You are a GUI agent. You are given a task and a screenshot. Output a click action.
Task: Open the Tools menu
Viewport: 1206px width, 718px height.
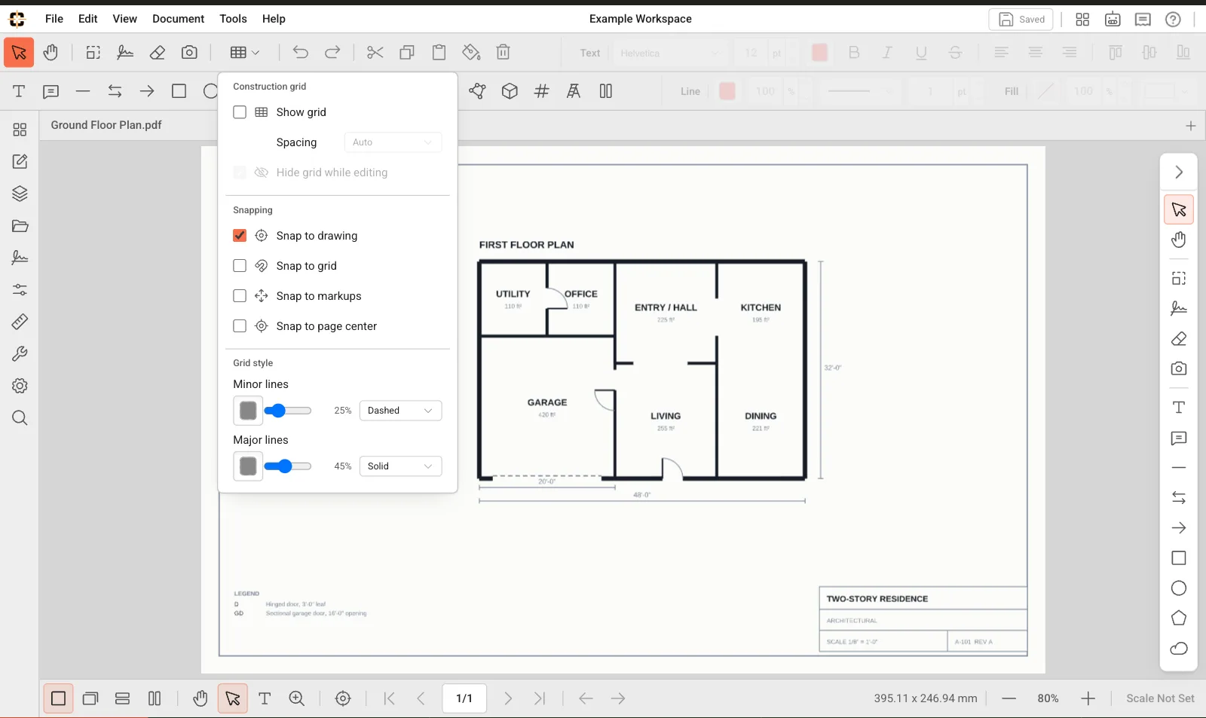coord(233,19)
